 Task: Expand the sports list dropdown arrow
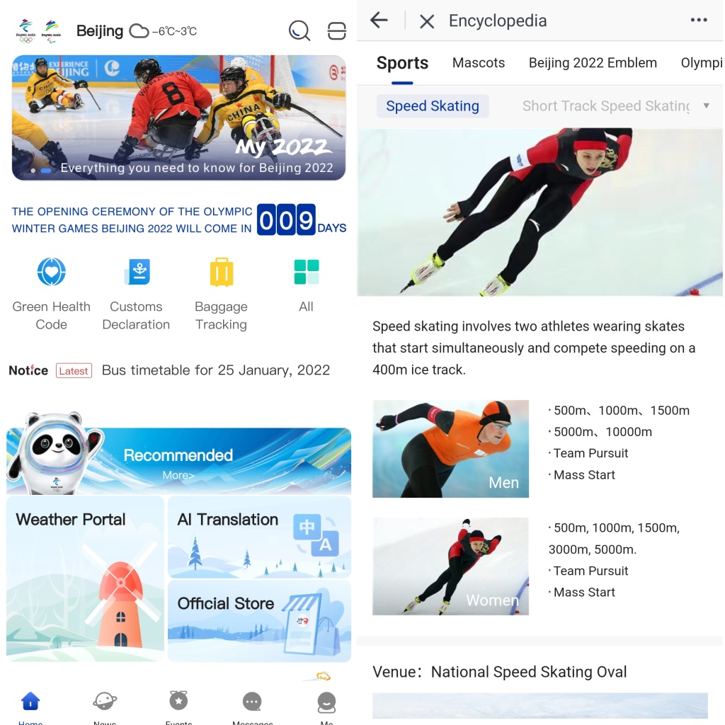[x=706, y=106]
